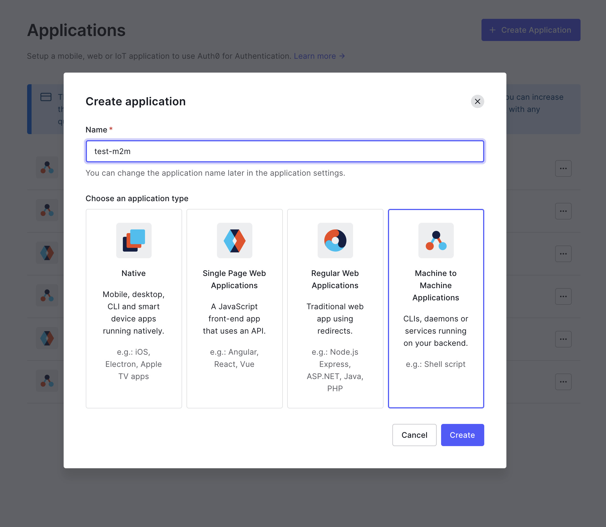The image size is (606, 527).
Task: Open the options menu for the first application
Action: click(x=563, y=168)
